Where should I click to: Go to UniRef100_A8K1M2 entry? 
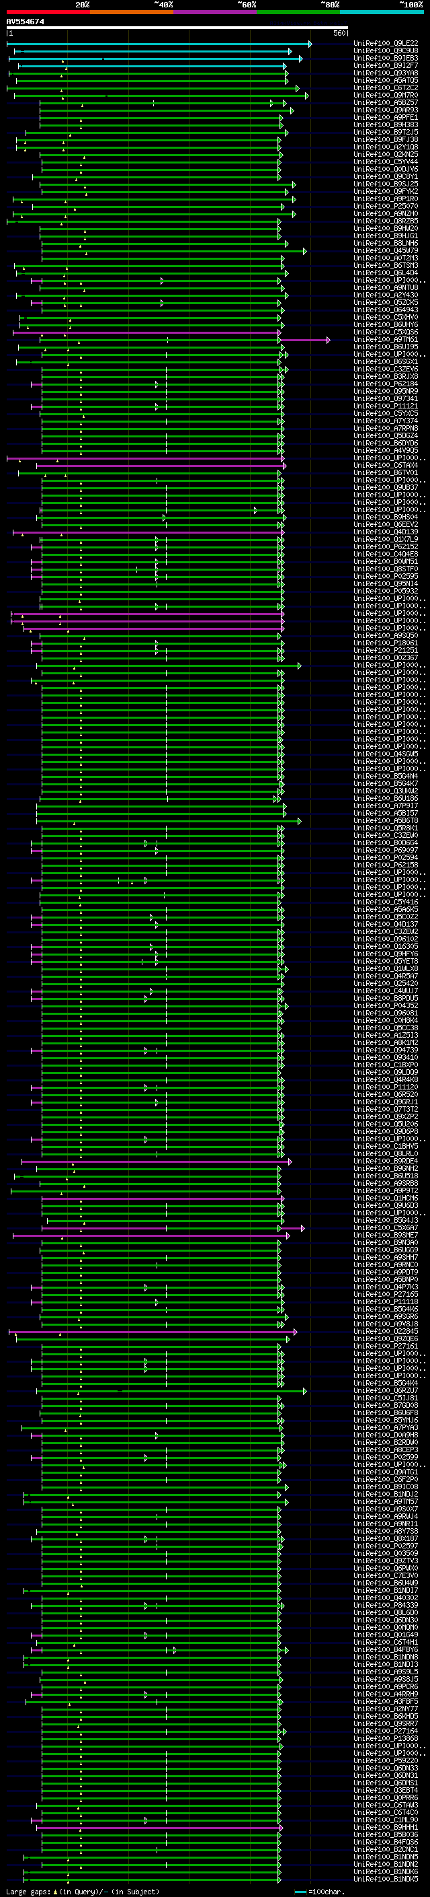click(386, 1043)
